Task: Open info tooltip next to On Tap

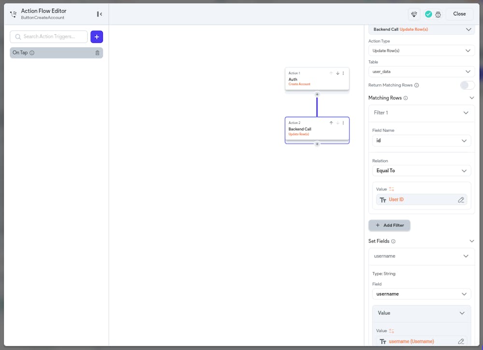Action: click(x=32, y=53)
